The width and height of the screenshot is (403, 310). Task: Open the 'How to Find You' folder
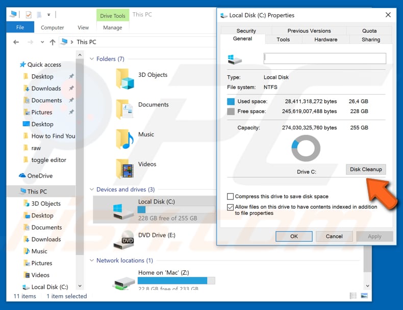click(53, 136)
